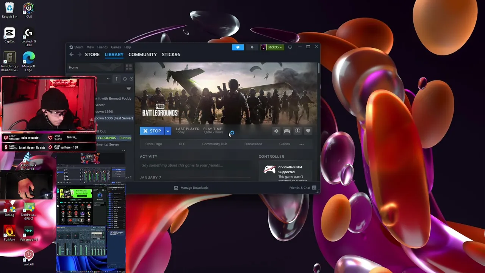Open the Steam notifications bell
The height and width of the screenshot is (273, 485).
(x=252, y=47)
